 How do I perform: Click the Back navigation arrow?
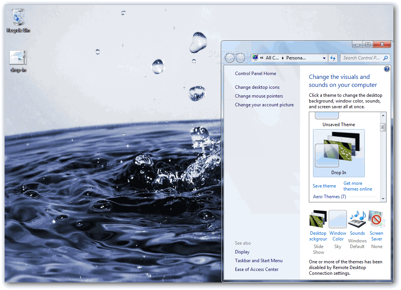(x=230, y=58)
